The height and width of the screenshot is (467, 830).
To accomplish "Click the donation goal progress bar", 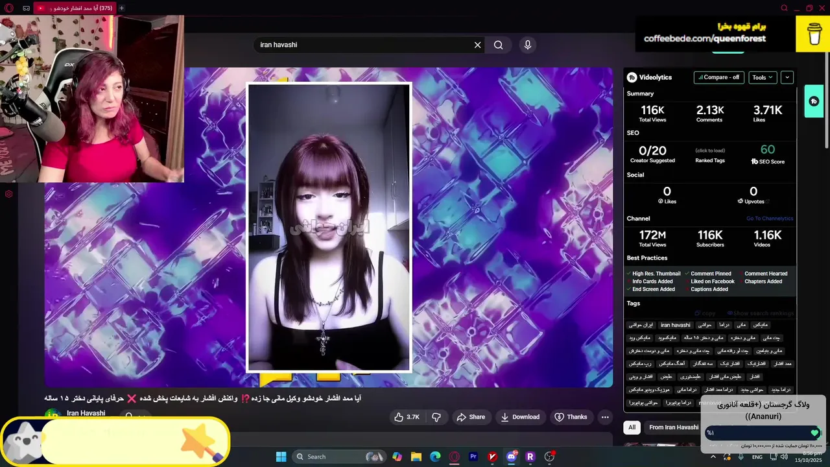I will [763, 433].
